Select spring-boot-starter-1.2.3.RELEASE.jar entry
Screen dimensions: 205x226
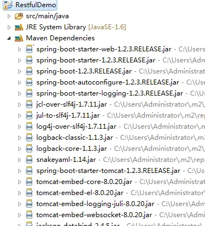click(96, 60)
